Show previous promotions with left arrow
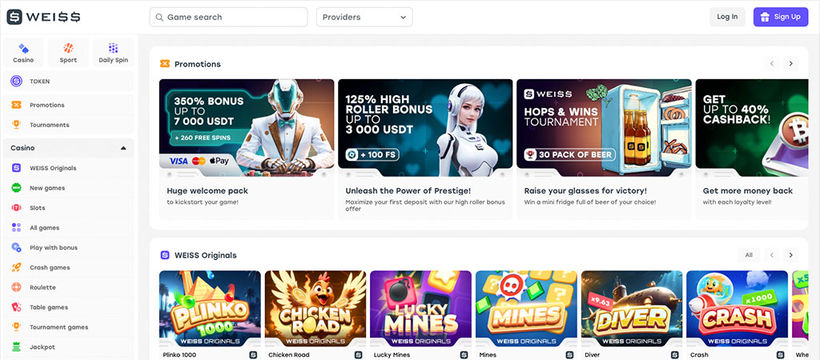The height and width of the screenshot is (360, 820). pos(772,64)
